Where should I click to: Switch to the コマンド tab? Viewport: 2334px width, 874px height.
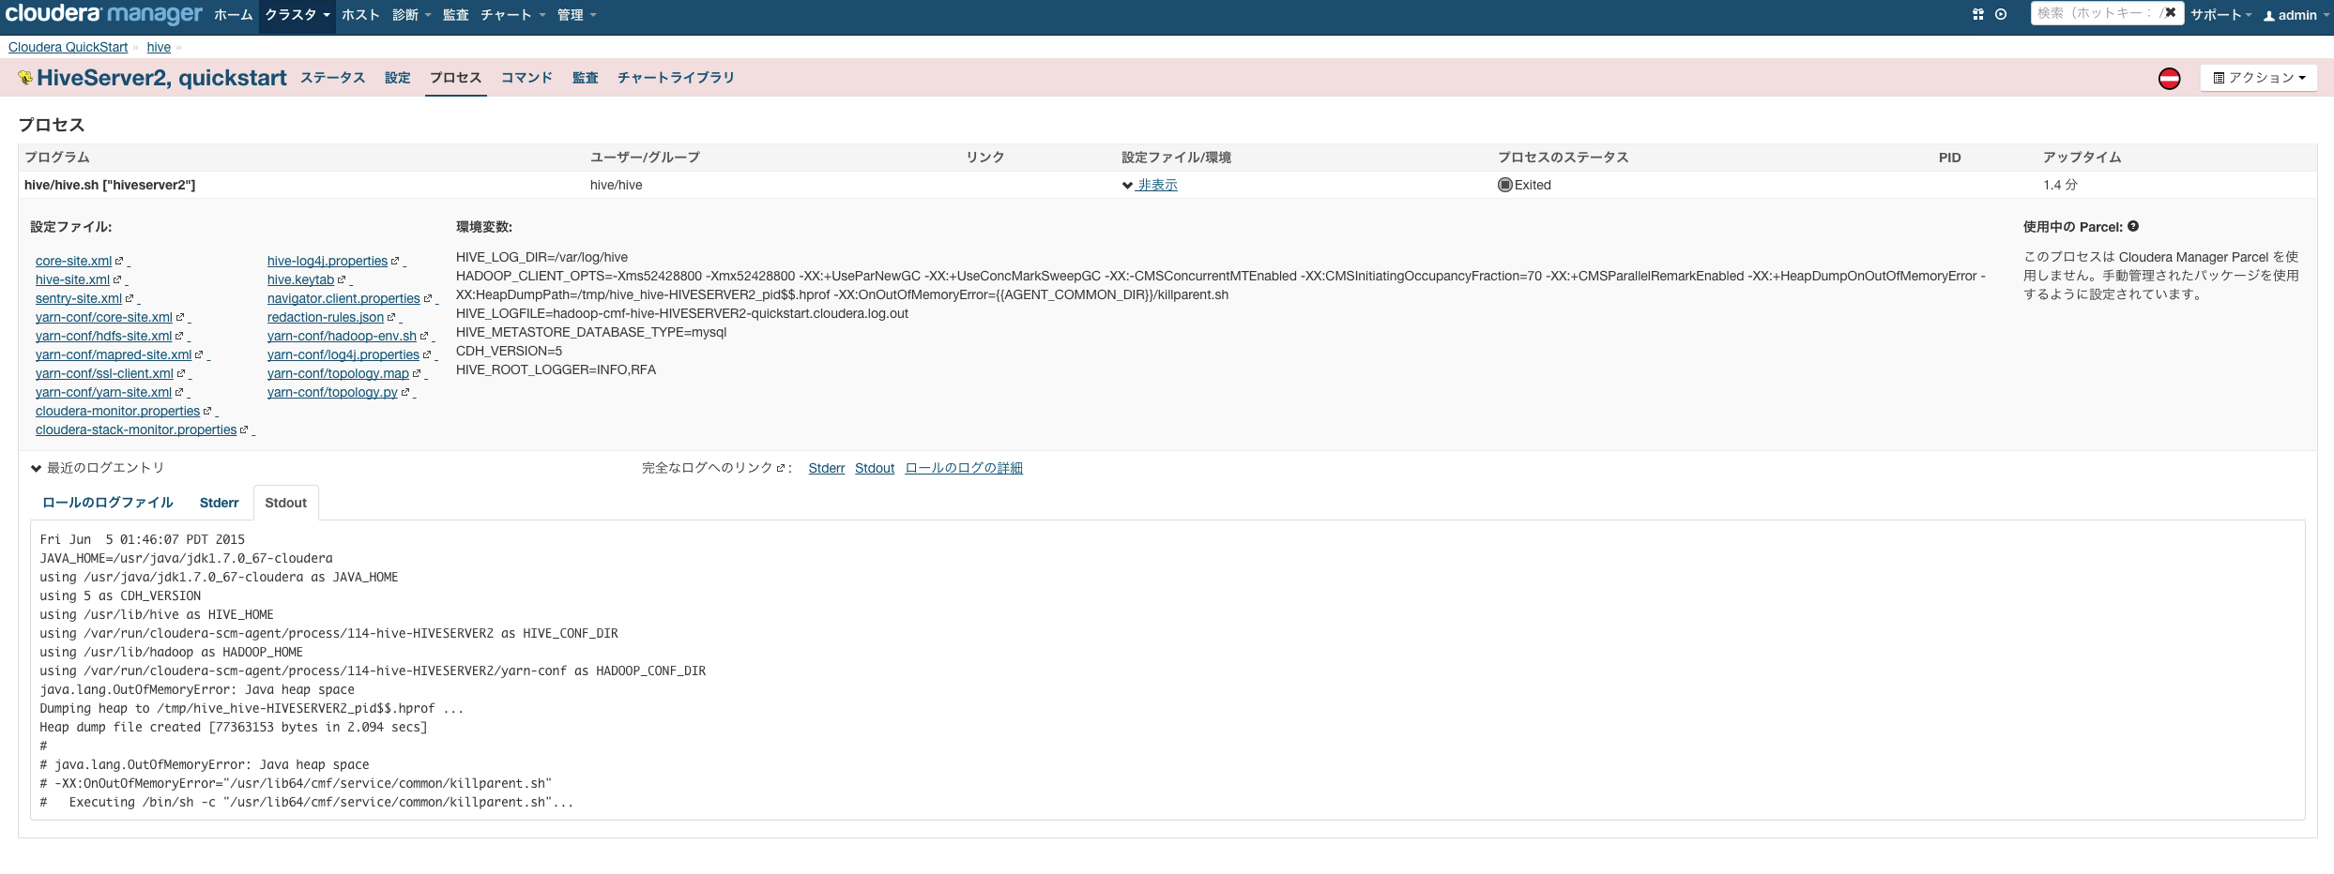[526, 78]
